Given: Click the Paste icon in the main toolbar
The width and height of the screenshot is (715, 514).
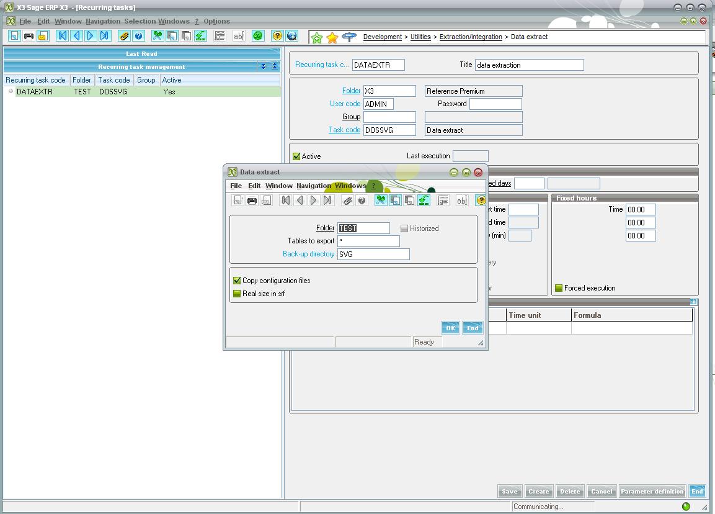Looking at the screenshot, I should 186,35.
